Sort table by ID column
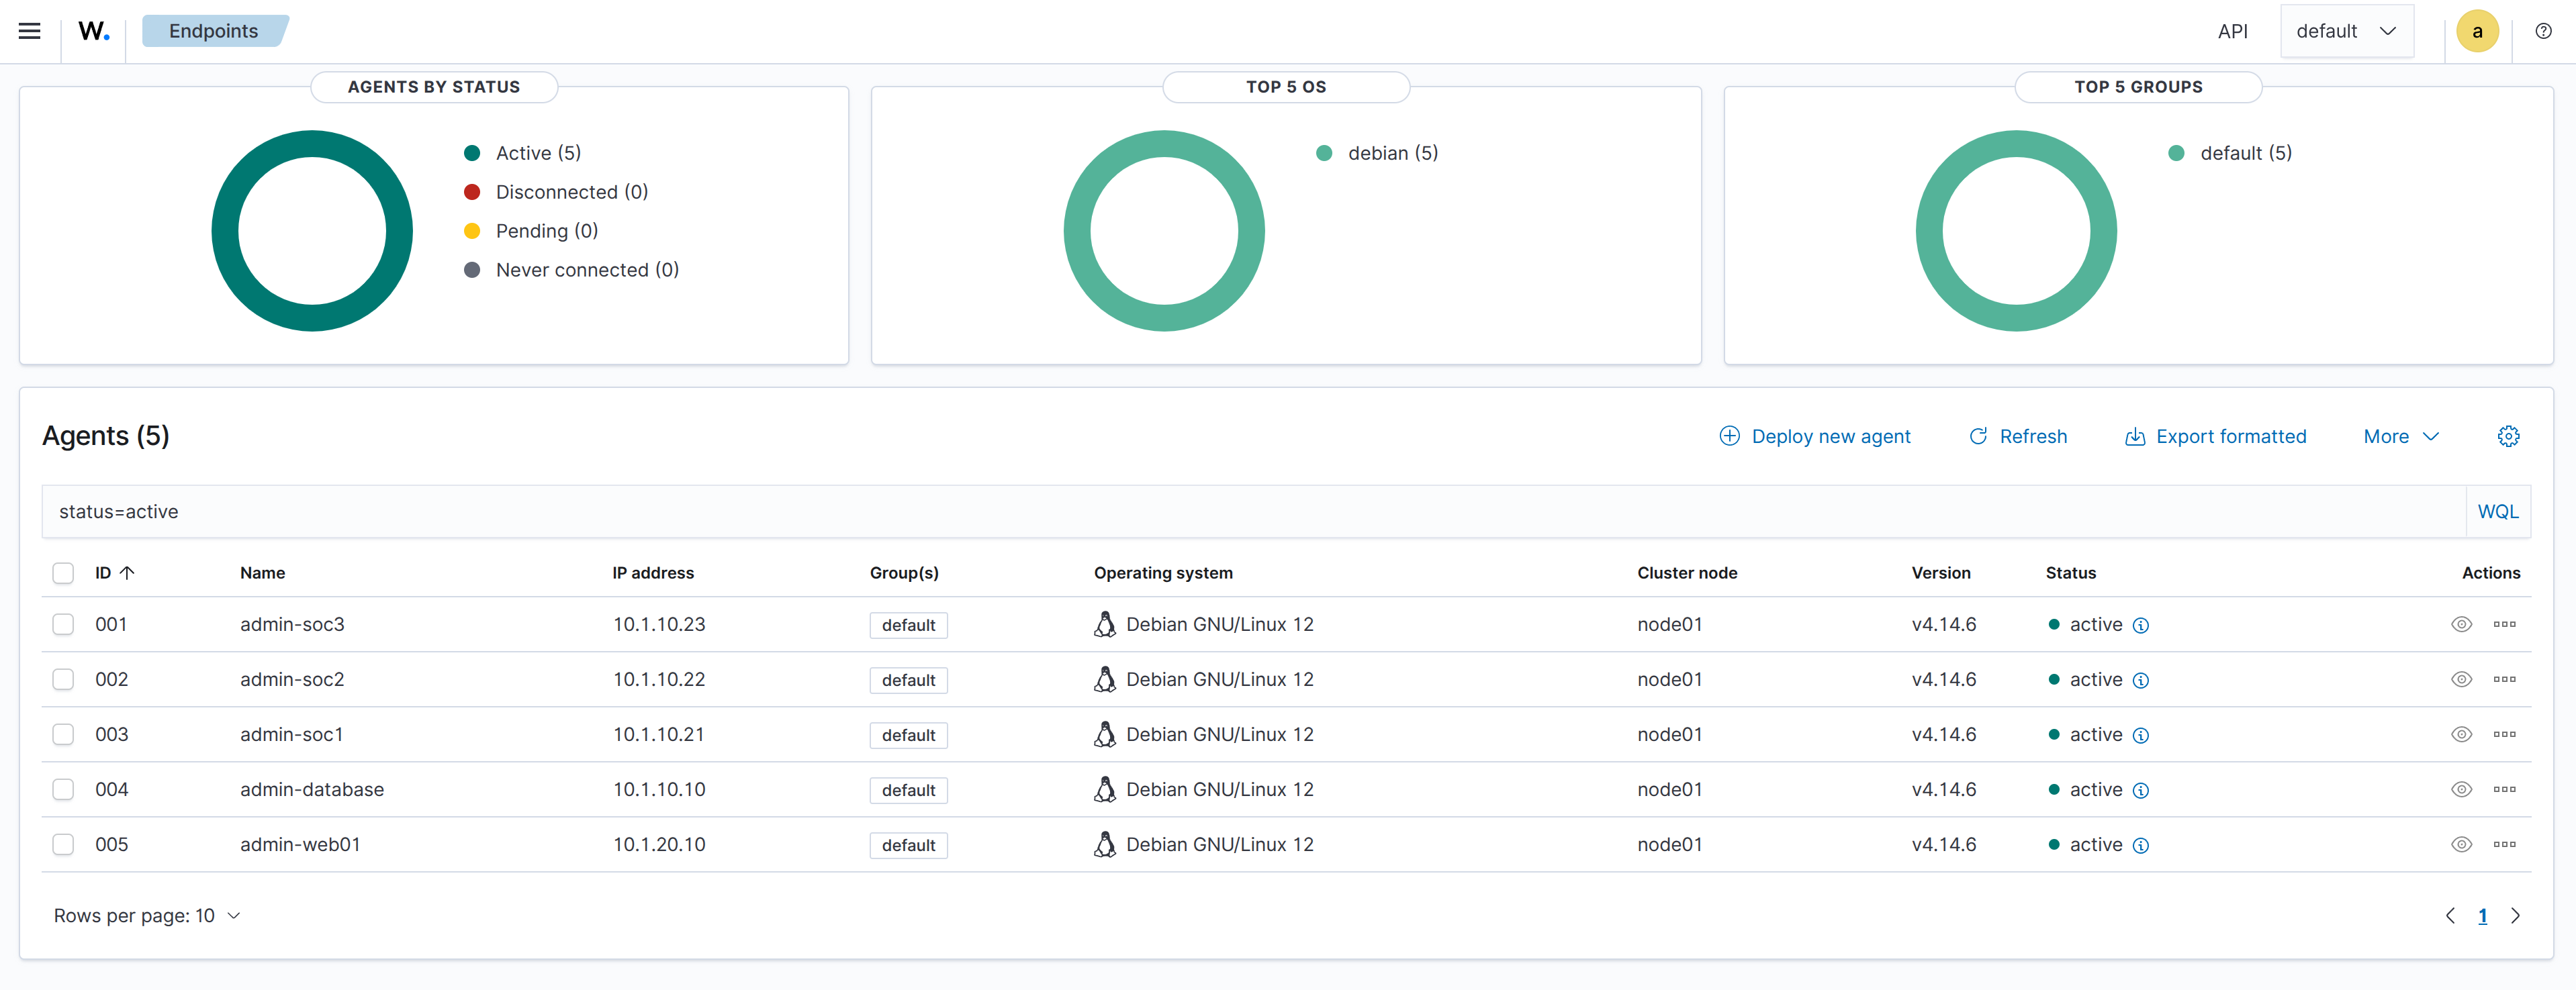This screenshot has height=990, width=2576. click(x=114, y=573)
